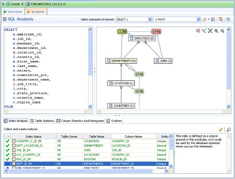Sort by Column Name column header
The width and height of the screenshot is (235, 179).
tap(133, 137)
